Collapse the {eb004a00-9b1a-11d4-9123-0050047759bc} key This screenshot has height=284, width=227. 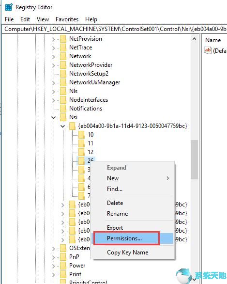[62, 126]
